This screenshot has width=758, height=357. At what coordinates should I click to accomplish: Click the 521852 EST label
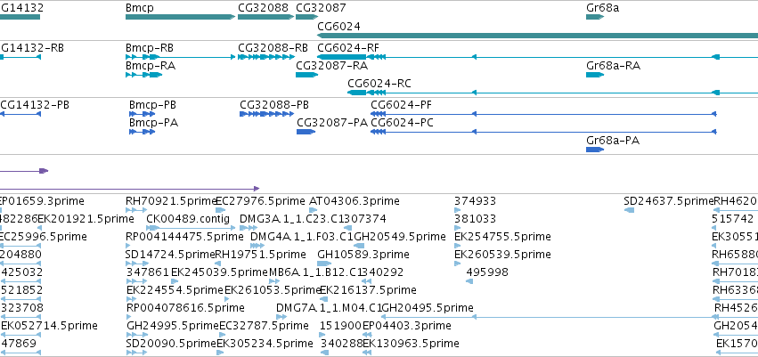(x=21, y=290)
